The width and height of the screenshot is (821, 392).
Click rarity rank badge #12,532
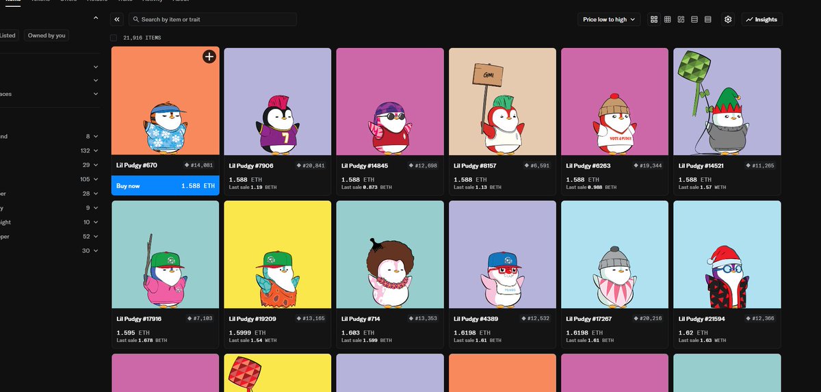(536, 318)
